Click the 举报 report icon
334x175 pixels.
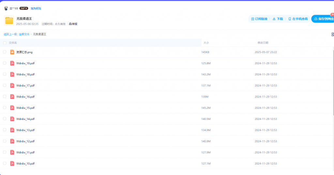70,24
